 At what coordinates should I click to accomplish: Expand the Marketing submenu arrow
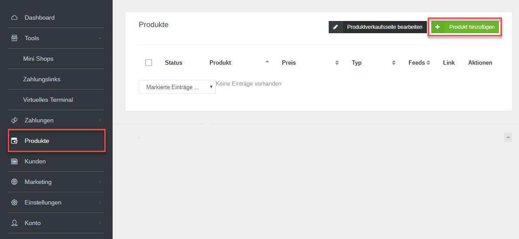tap(100, 182)
